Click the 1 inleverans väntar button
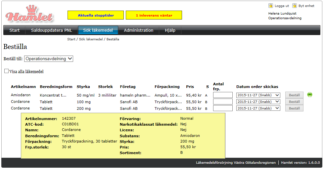 click(x=154, y=15)
